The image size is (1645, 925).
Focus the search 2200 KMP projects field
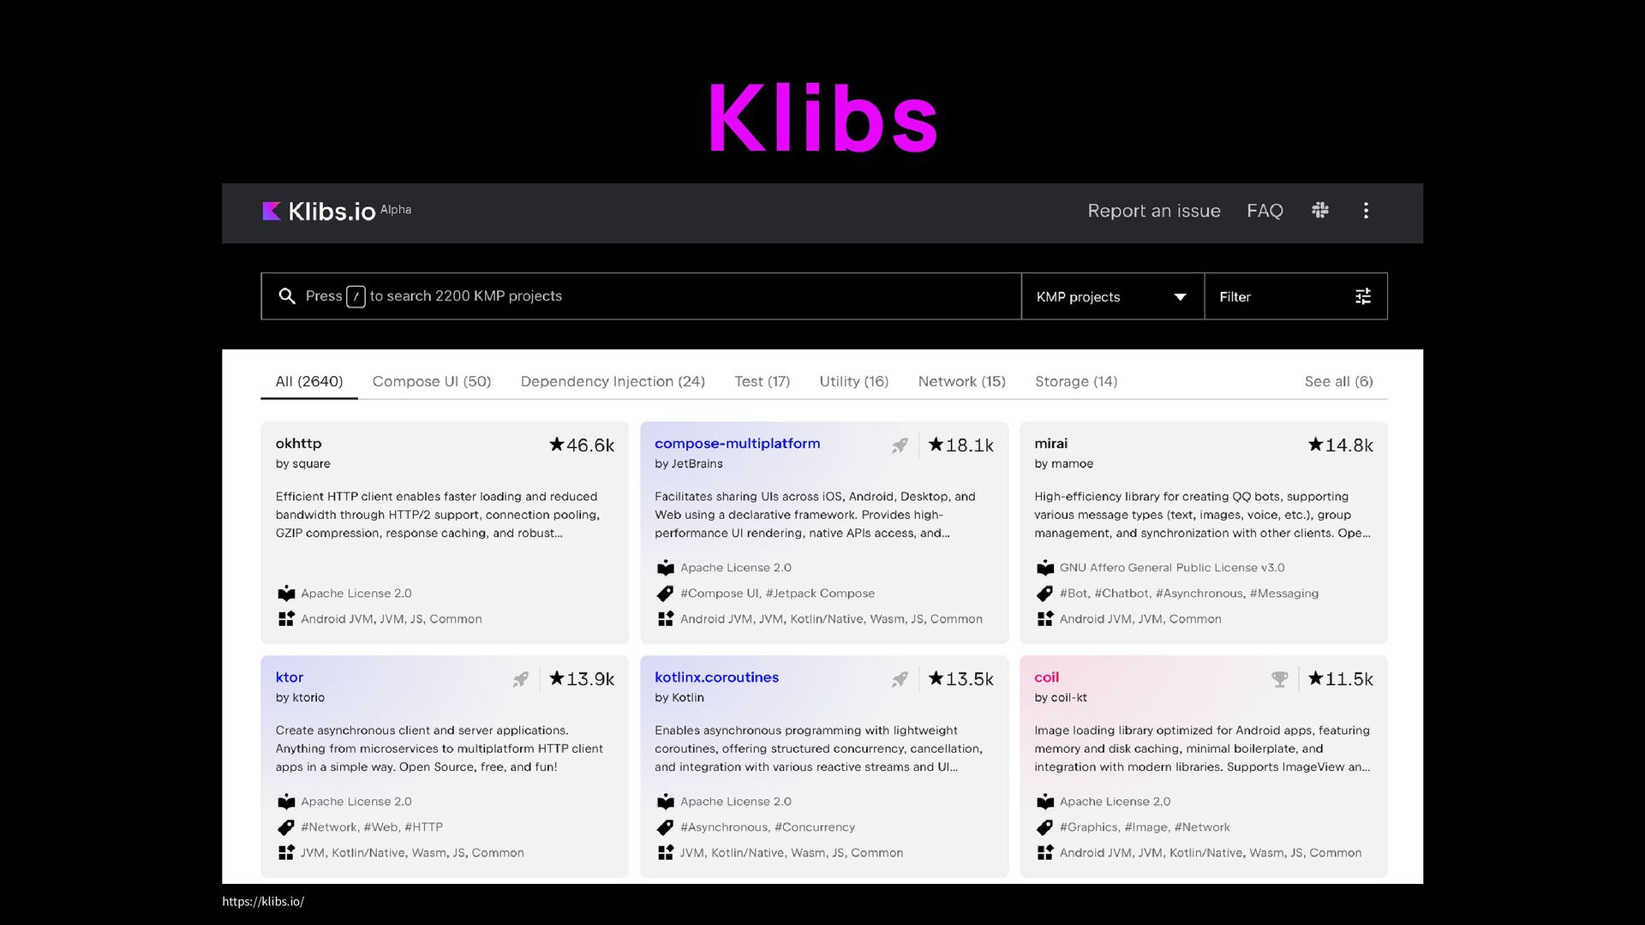click(641, 296)
